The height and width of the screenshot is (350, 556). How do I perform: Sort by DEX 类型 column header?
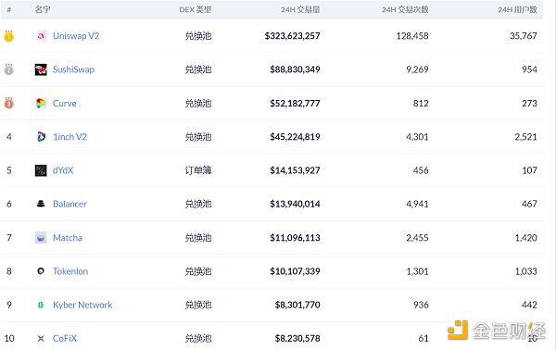(196, 9)
